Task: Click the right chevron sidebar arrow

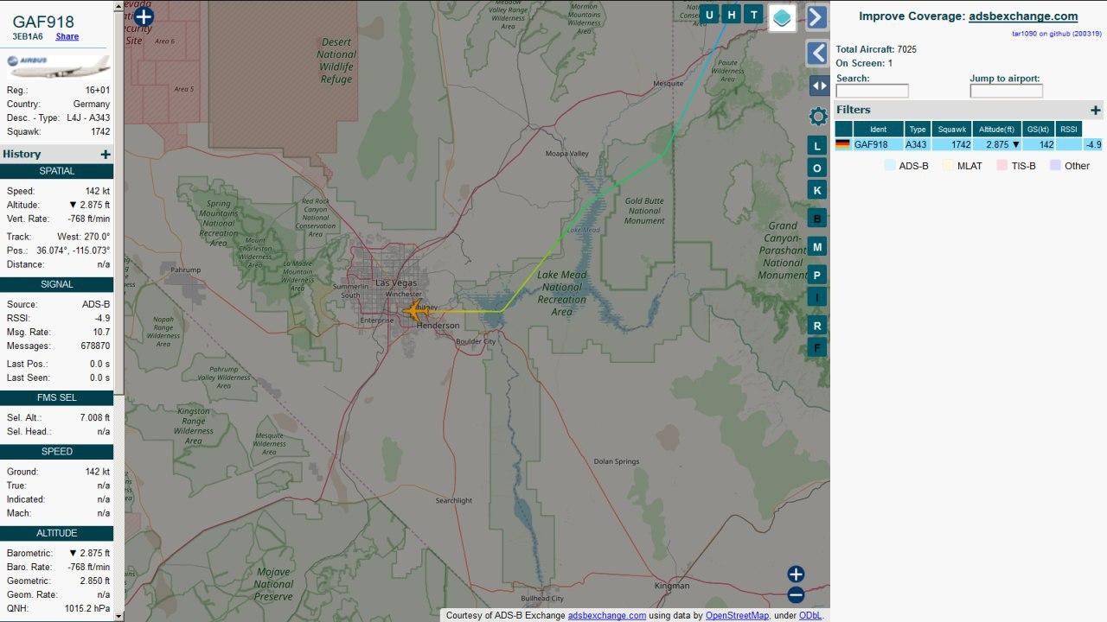Action: click(x=817, y=17)
